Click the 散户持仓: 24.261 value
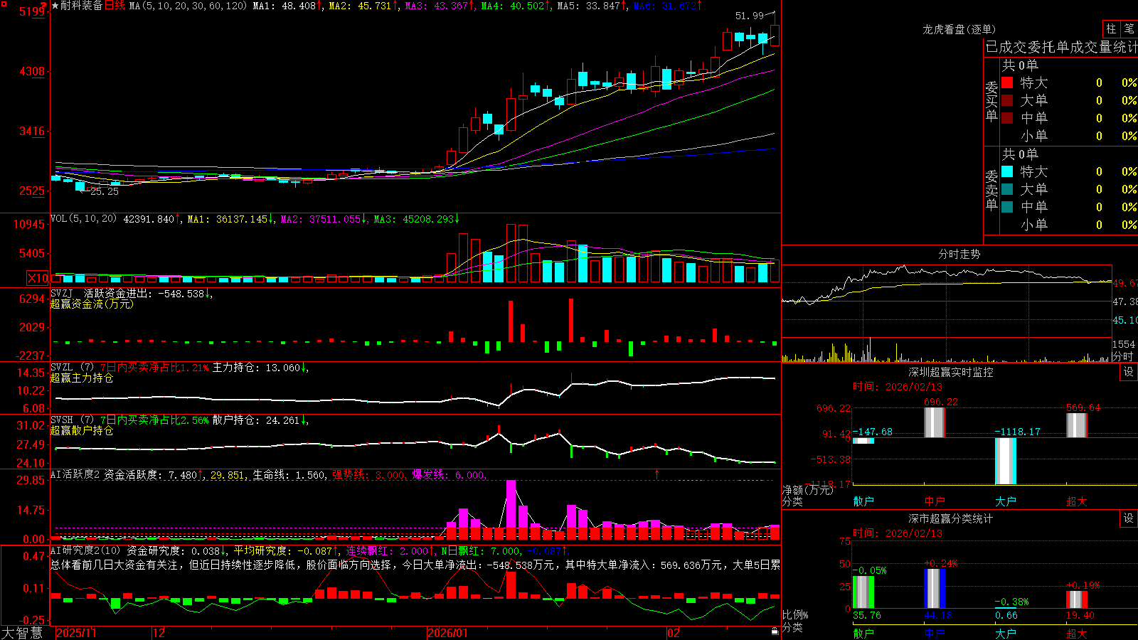The height and width of the screenshot is (640, 1138). point(257,420)
